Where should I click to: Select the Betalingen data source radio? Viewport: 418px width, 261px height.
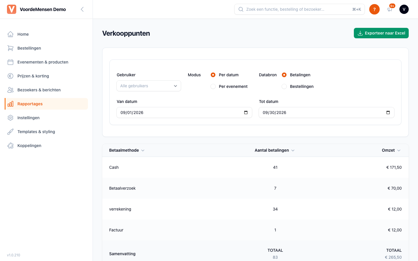point(284,75)
